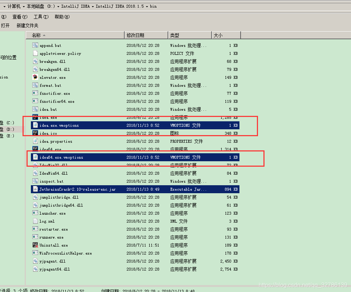Click the JetbrainsCrack jar file icon

pyautogui.click(x=35, y=189)
